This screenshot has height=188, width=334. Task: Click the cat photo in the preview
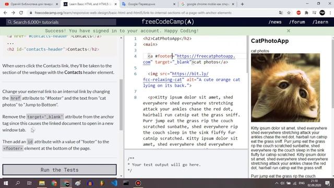(285, 88)
